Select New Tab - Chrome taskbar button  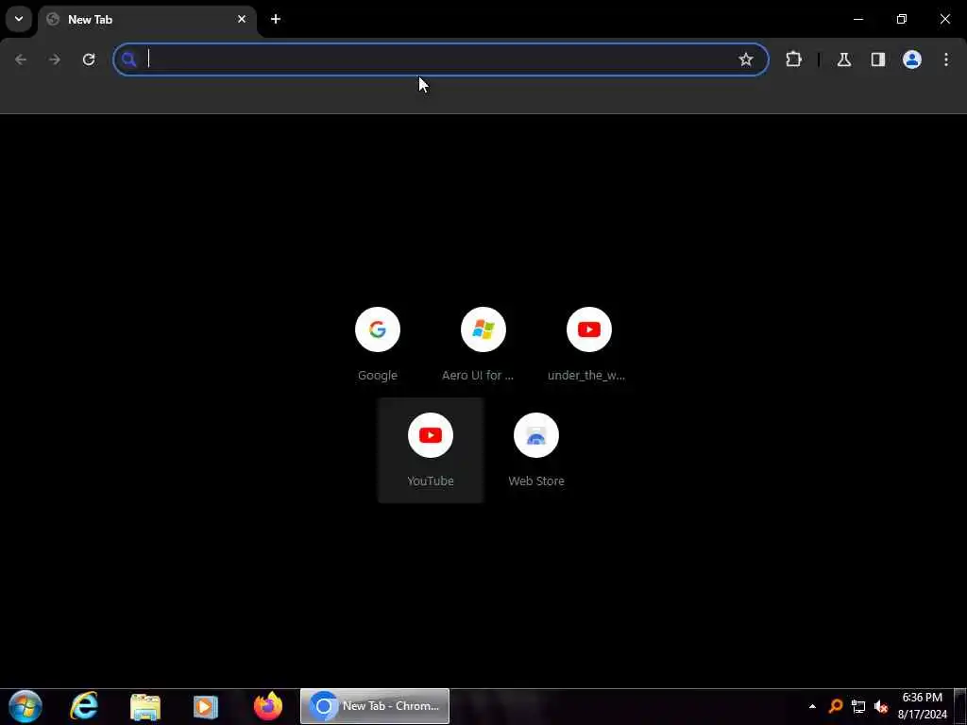point(375,706)
